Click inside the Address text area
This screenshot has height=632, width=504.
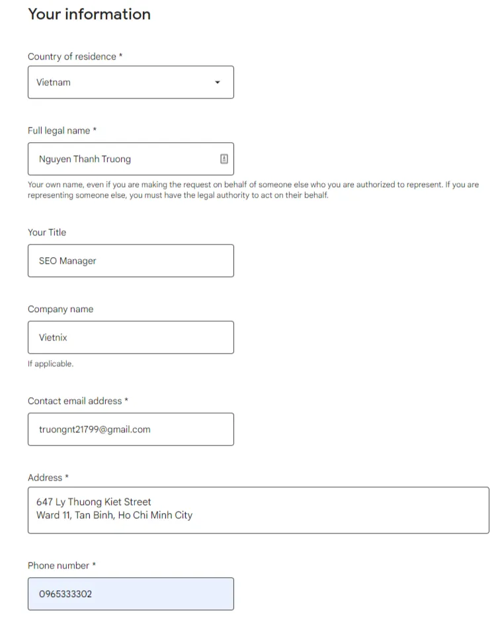[x=259, y=510]
